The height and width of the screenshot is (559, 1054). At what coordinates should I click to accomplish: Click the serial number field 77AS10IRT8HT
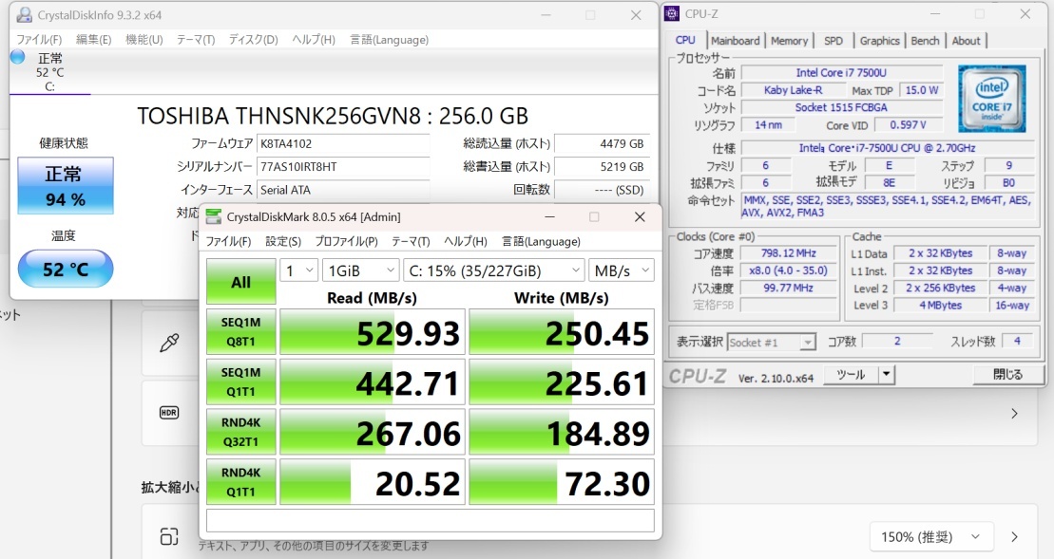343,166
